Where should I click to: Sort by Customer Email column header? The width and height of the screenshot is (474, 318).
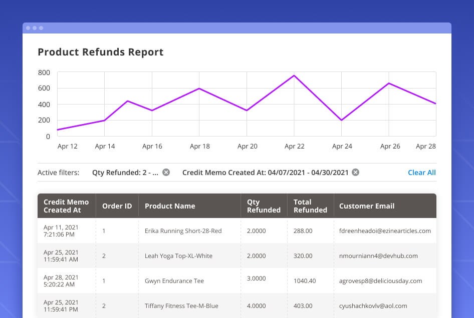pos(367,206)
